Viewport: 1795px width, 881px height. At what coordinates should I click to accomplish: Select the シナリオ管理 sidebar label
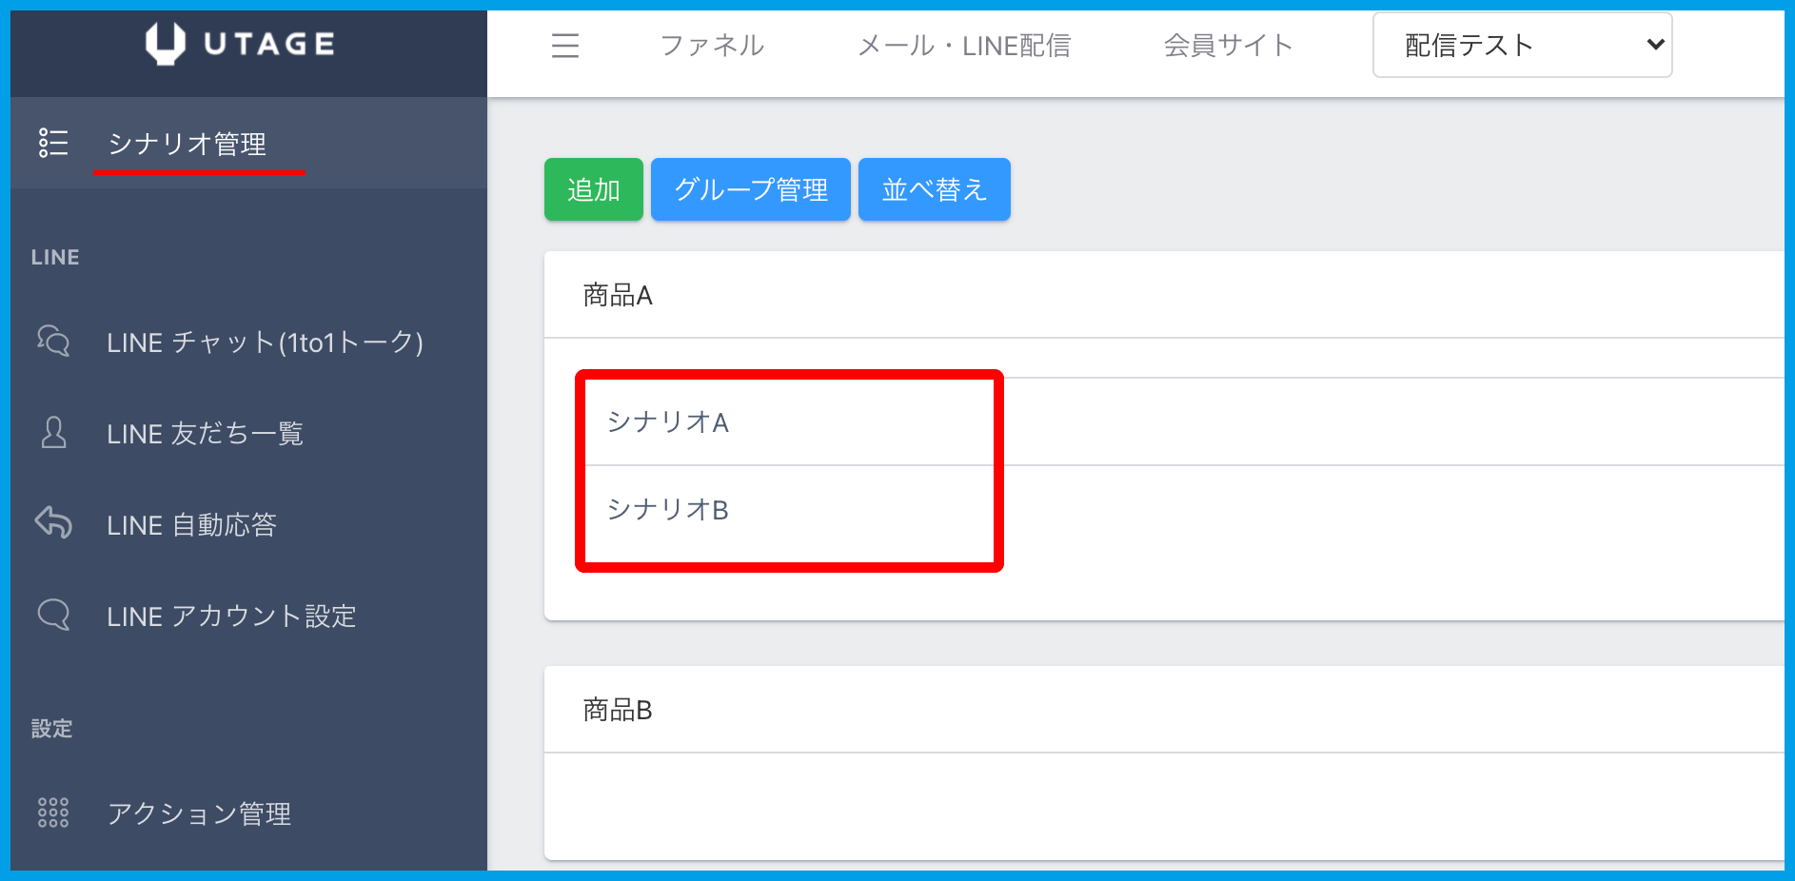point(187,144)
